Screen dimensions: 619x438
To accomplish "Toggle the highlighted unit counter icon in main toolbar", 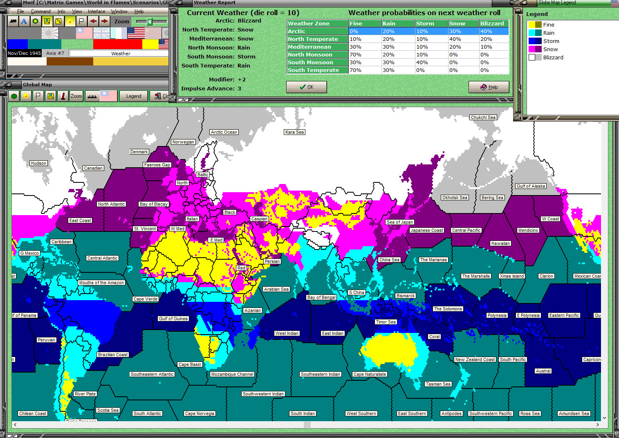I will pos(47,21).
